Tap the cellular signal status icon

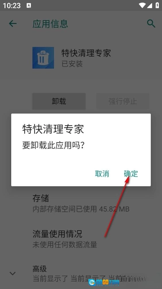click(x=150, y=5)
